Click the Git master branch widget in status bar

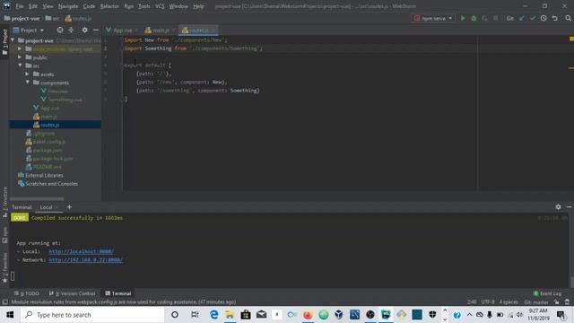536,302
